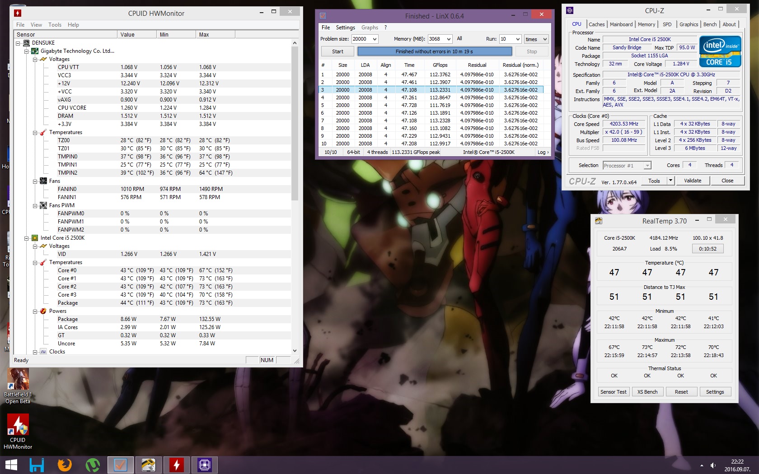Image resolution: width=759 pixels, height=474 pixels.
Task: Click the Temperatures thermometer icon under Gigabyte
Action: click(43, 132)
